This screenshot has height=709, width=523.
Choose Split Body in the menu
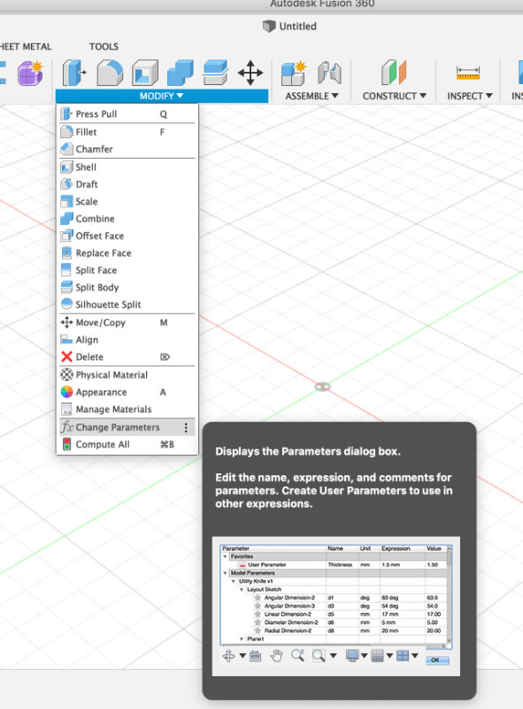point(127,287)
